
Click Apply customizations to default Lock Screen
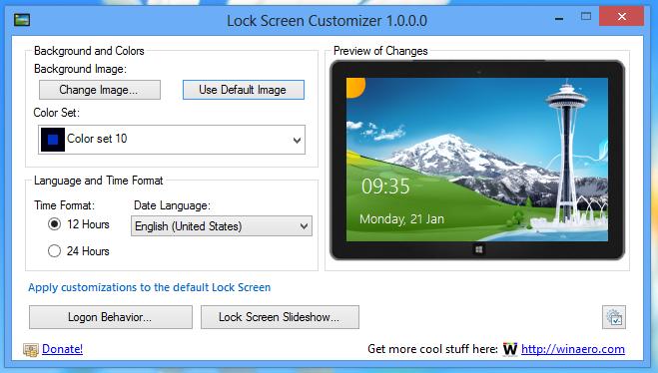click(x=150, y=287)
